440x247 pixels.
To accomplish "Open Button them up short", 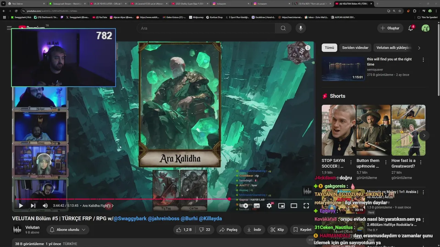I will pyautogui.click(x=373, y=130).
